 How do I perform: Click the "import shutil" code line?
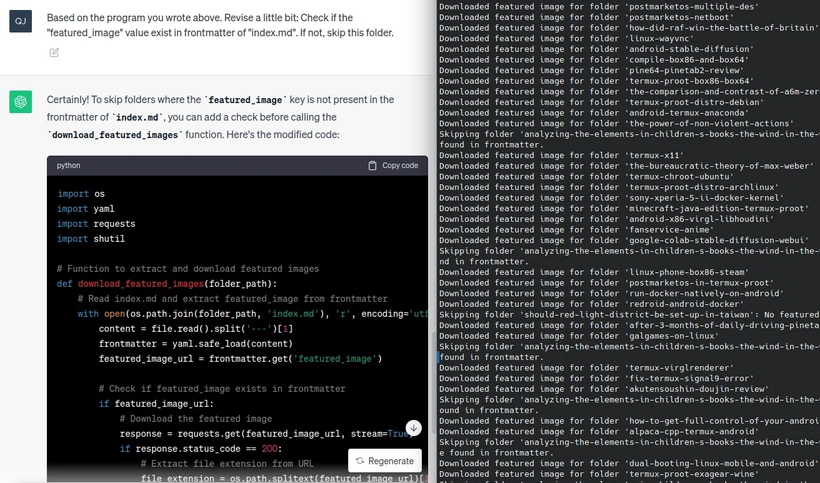(91, 239)
